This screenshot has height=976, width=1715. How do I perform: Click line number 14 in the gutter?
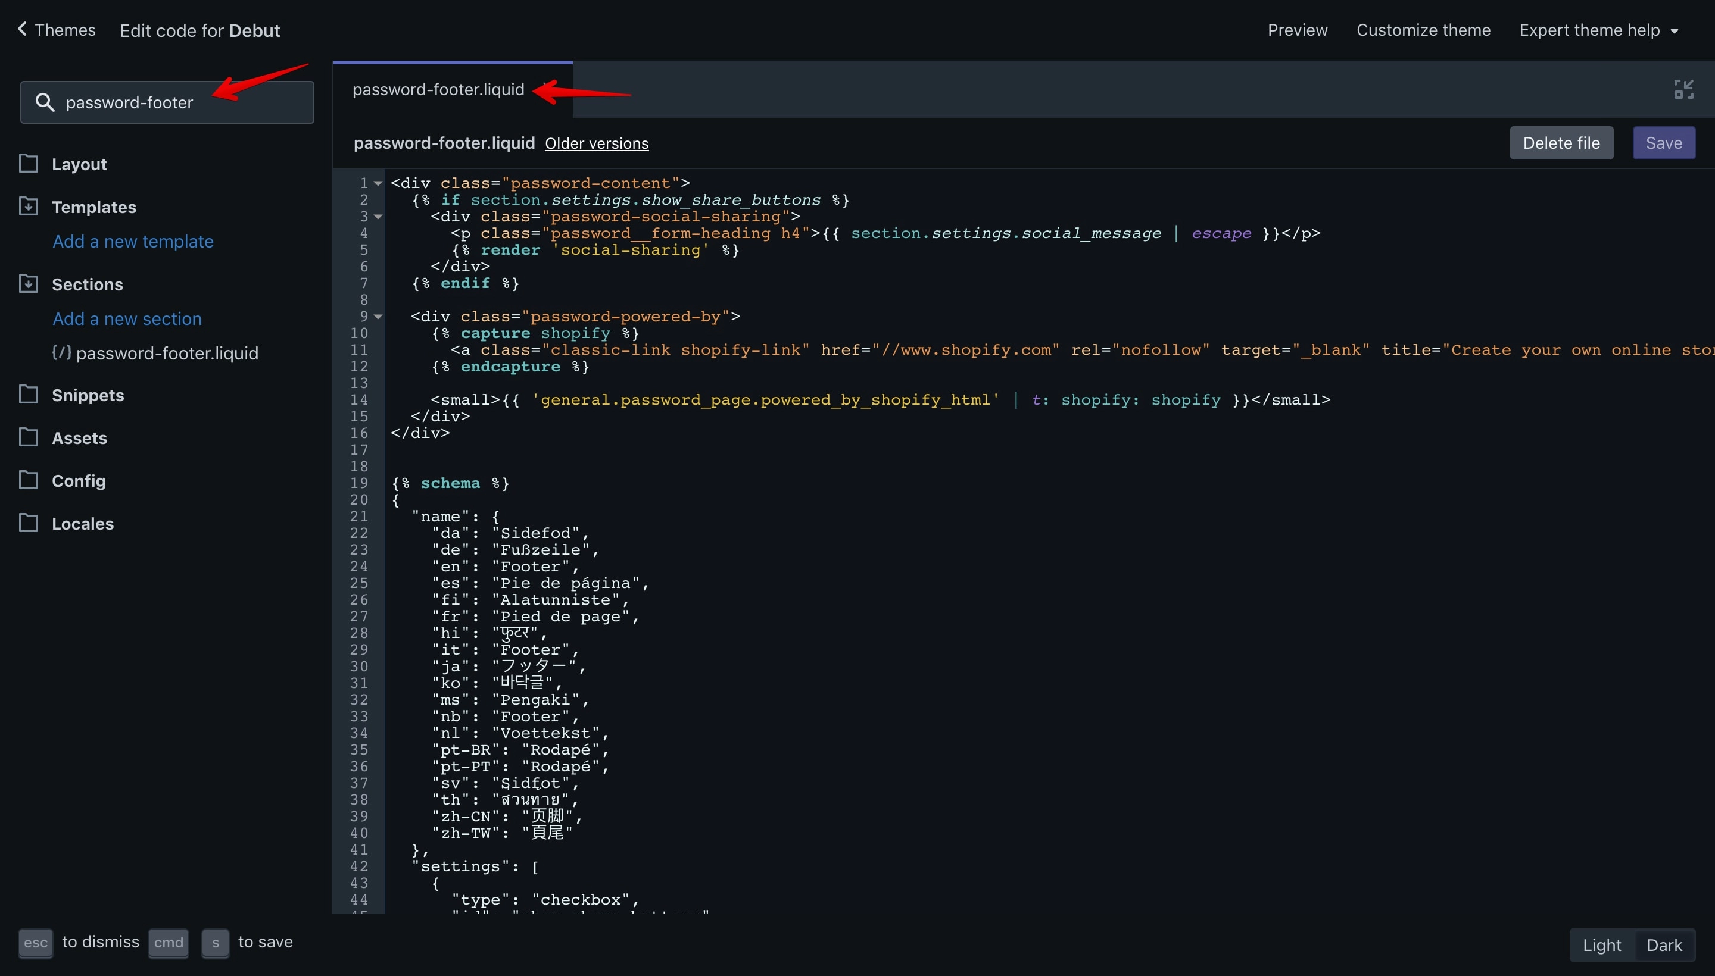pyautogui.click(x=359, y=400)
